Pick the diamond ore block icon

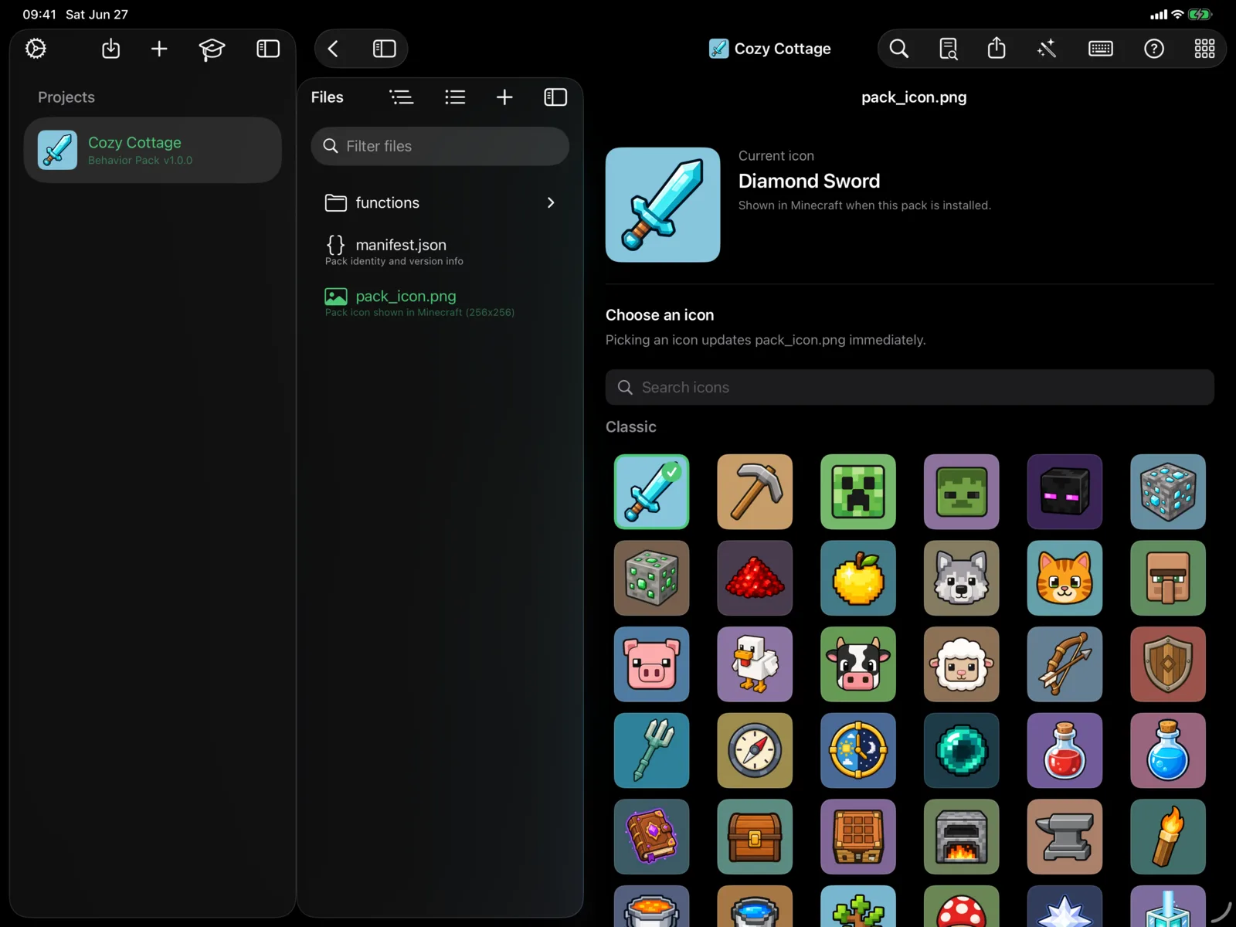pos(1168,492)
